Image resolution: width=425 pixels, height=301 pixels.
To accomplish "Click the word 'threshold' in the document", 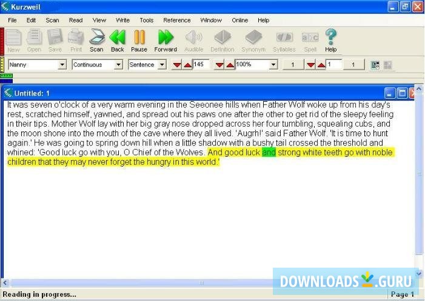I will pos(350,143).
